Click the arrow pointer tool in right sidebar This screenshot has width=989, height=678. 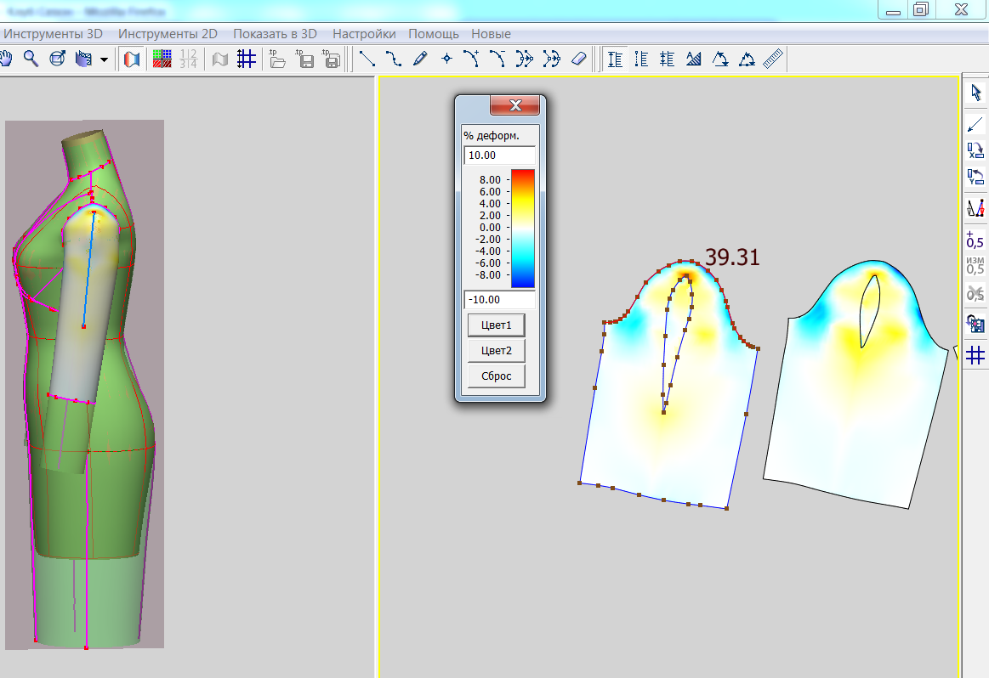[x=975, y=93]
